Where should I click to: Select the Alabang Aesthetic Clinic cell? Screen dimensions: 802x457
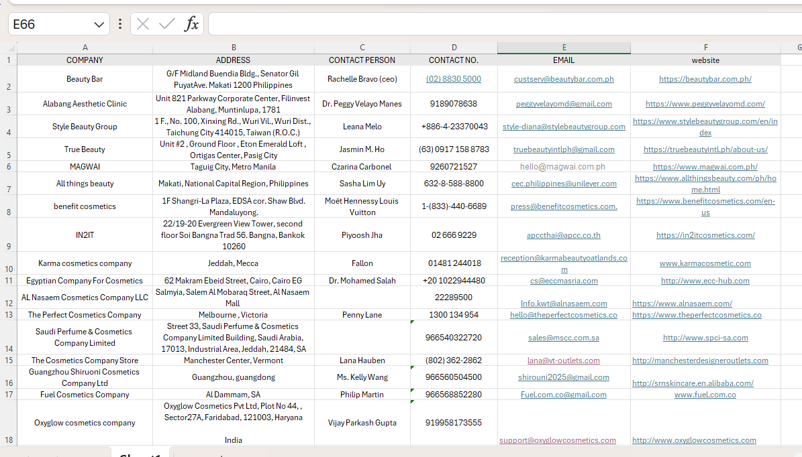[x=85, y=104]
